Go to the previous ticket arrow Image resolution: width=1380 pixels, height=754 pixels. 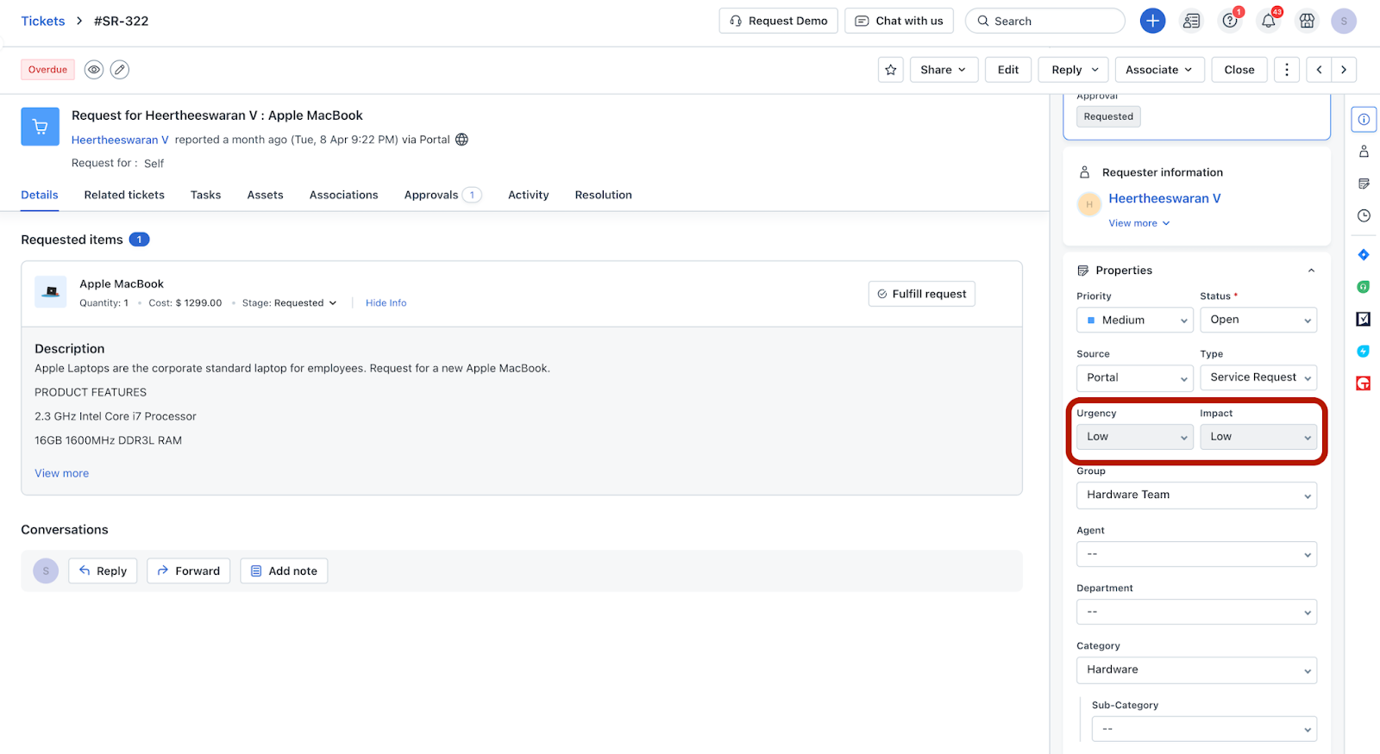1319,70
